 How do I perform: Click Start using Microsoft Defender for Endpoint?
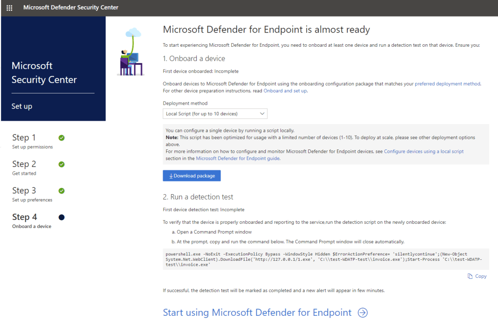click(257, 312)
